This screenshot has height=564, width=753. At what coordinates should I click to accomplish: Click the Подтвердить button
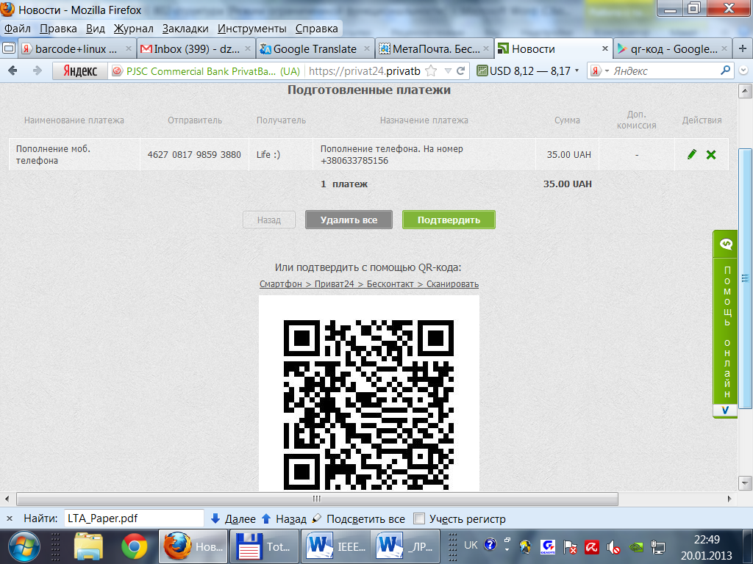coord(449,220)
